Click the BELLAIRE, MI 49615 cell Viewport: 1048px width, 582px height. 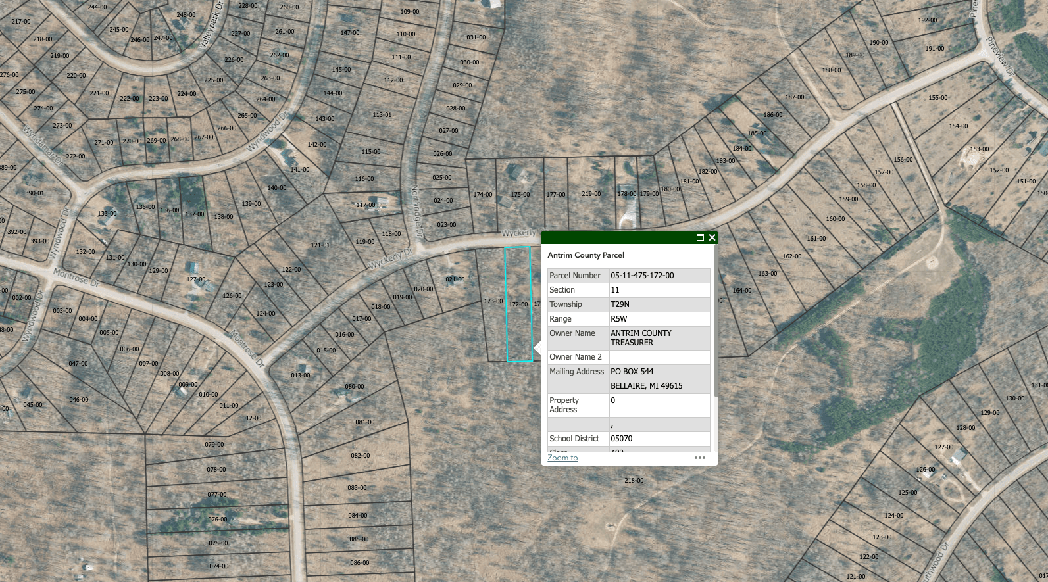(x=660, y=386)
